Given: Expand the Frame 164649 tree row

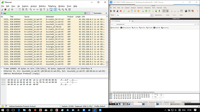Looking at the screenshot, I should coord(2,69).
